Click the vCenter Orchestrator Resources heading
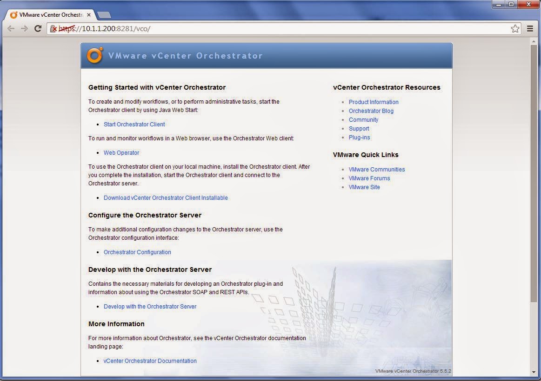The width and height of the screenshot is (541, 381). [x=387, y=87]
